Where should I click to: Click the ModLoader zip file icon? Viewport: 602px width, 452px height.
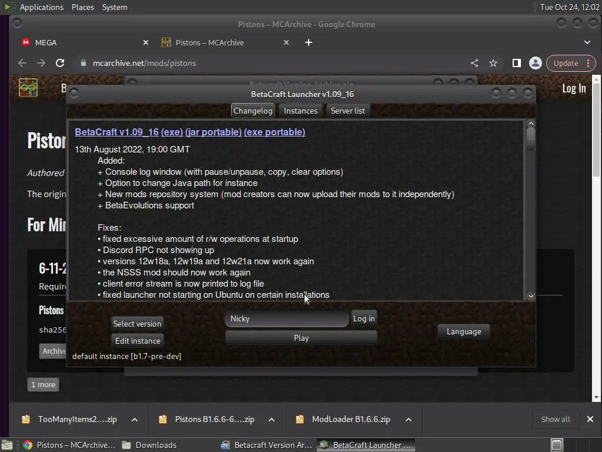click(300, 419)
